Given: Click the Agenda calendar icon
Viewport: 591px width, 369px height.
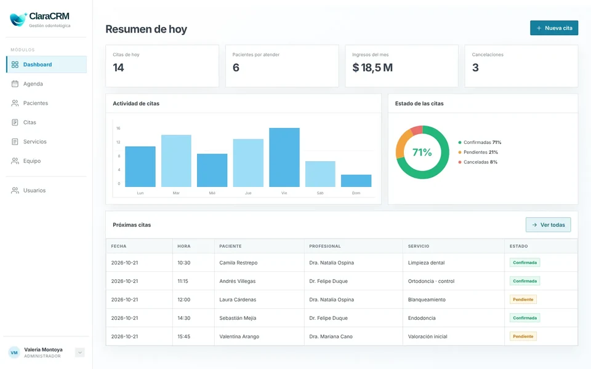Looking at the screenshot, I should [15, 84].
